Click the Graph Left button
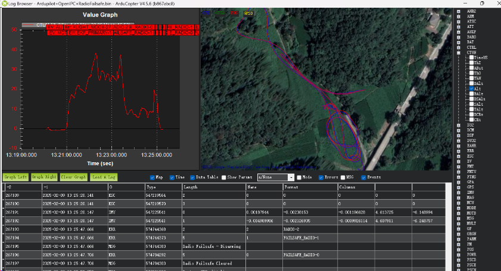Image resolution: width=501 pixels, height=271 pixels. click(x=15, y=177)
